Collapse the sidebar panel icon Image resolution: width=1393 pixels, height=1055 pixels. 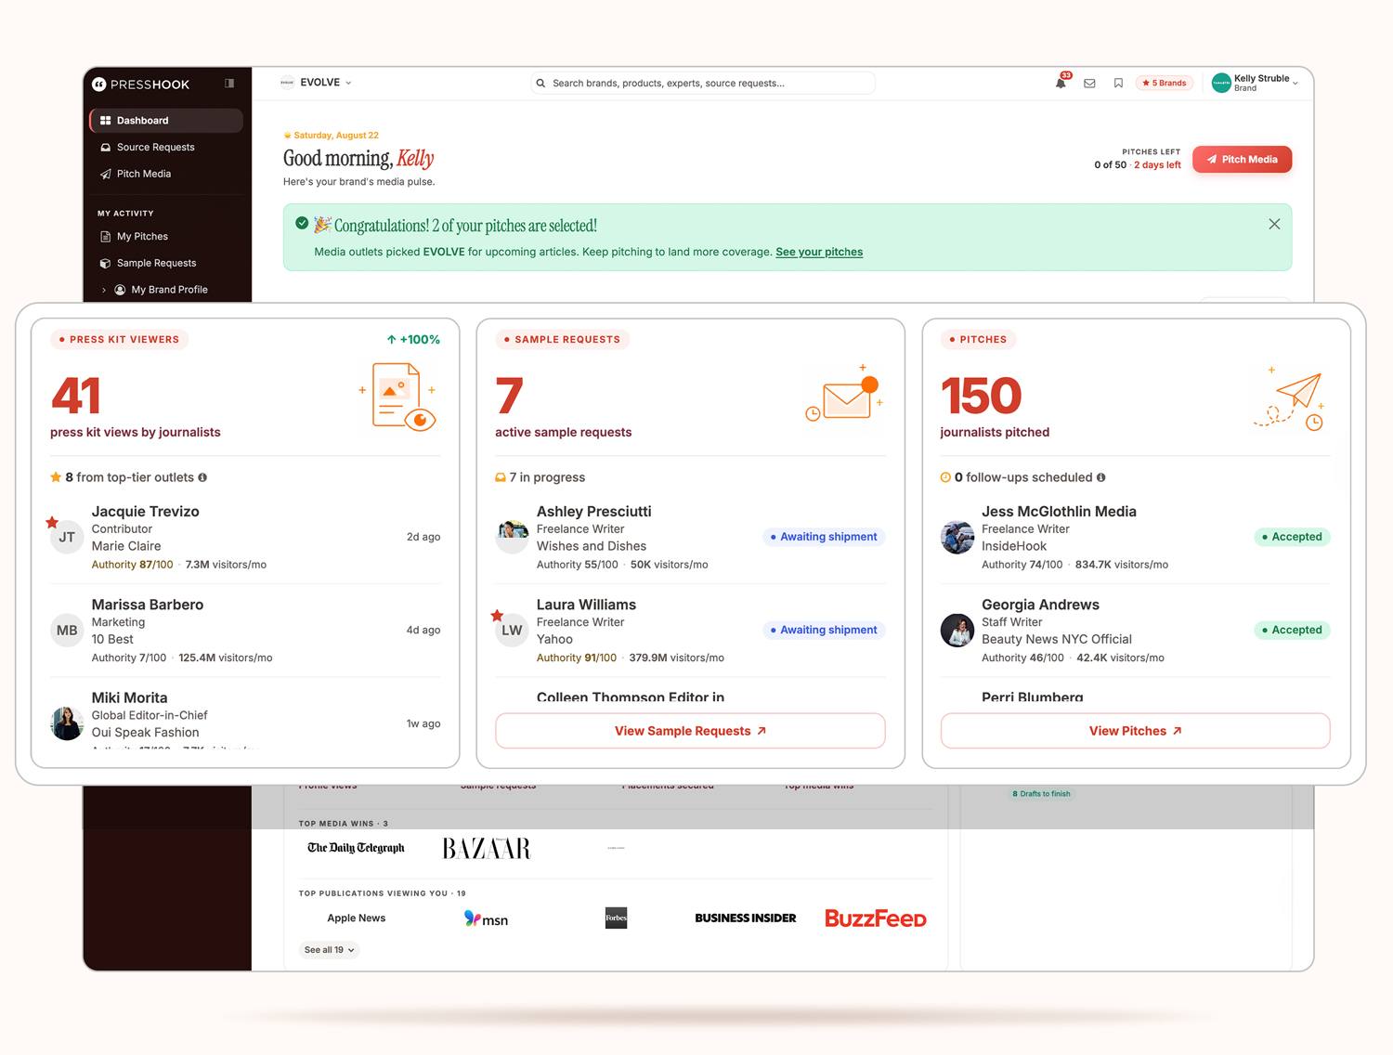[x=229, y=84]
